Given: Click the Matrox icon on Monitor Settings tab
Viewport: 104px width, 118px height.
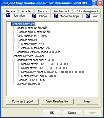Looking at the screenshot, I should pos(56,16).
